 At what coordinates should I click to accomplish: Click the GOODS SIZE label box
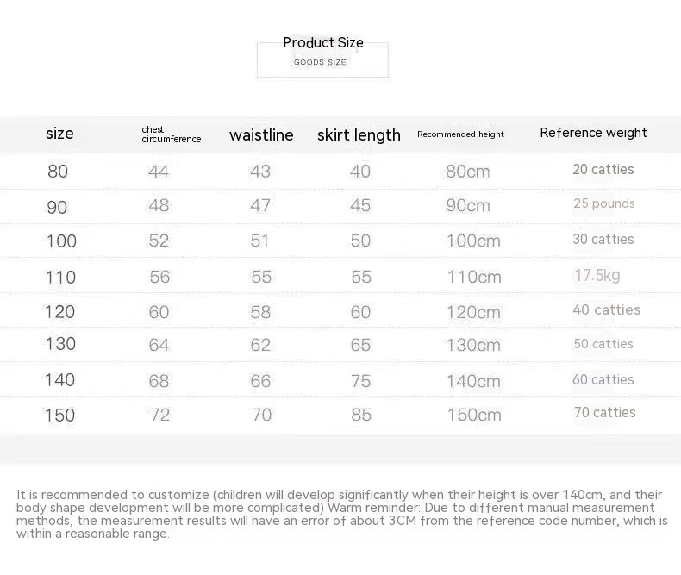pyautogui.click(x=322, y=62)
